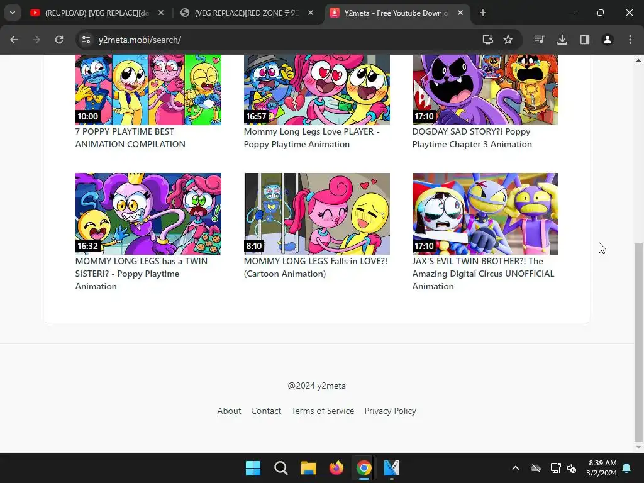Click the muted volume tray icon
644x483 pixels.
572,468
